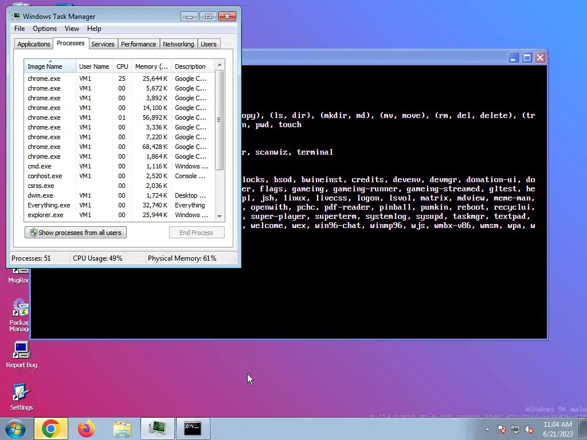Activate the Task Manager taskbar button

(157, 429)
